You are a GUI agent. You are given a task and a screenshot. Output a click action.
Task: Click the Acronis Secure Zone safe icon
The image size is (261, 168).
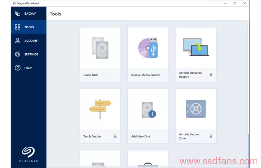click(x=196, y=109)
